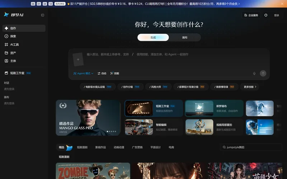This screenshot has width=287, height=179.
Task: Select the 短剧漫剧 tab
Action: tap(82, 147)
